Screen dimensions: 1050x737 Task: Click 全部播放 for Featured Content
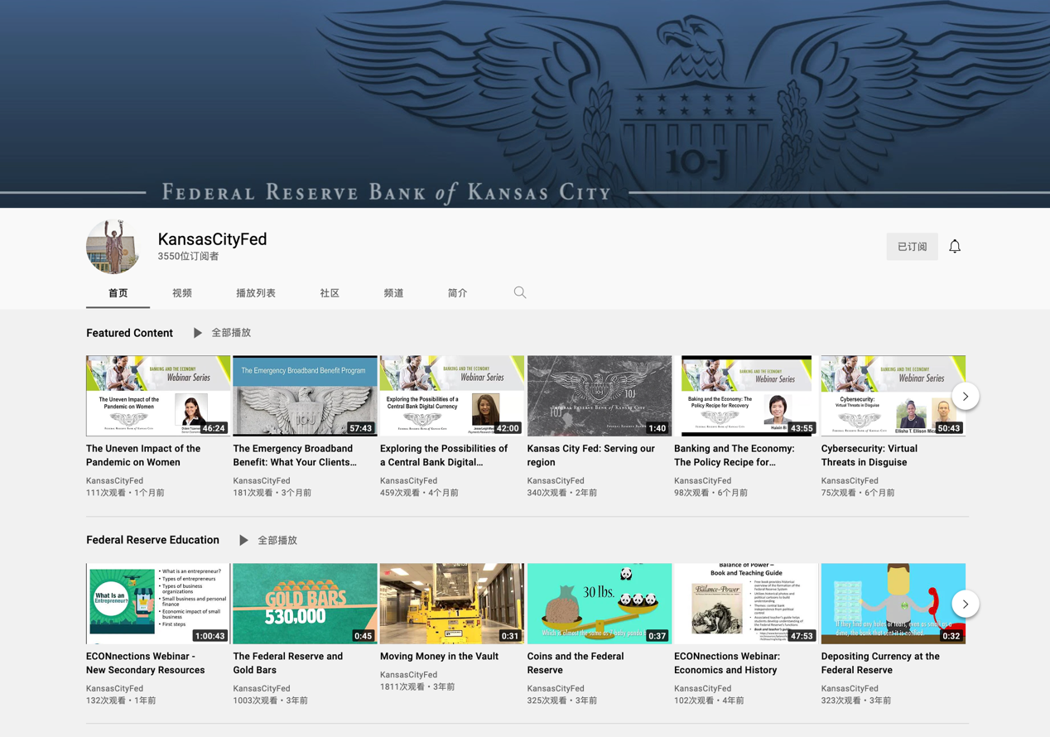click(231, 333)
